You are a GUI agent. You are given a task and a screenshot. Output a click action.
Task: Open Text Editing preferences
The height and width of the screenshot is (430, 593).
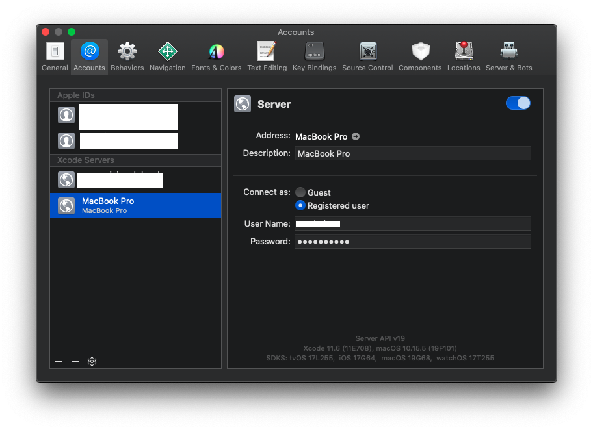pyautogui.click(x=267, y=57)
